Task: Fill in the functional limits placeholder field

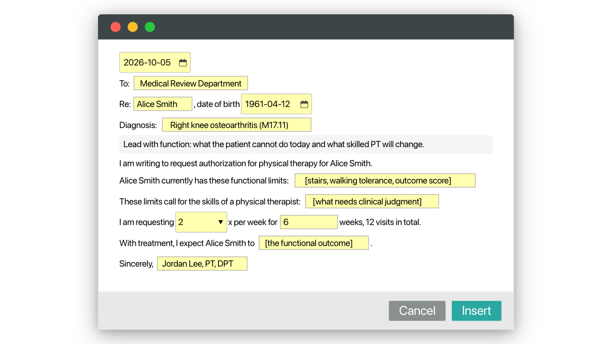Action: tap(385, 181)
